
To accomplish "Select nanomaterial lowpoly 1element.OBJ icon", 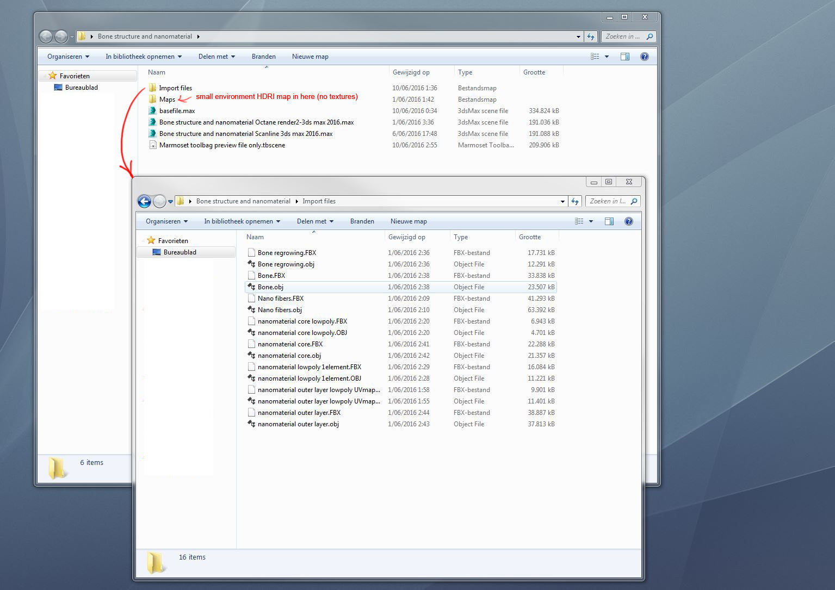I will tap(251, 378).
